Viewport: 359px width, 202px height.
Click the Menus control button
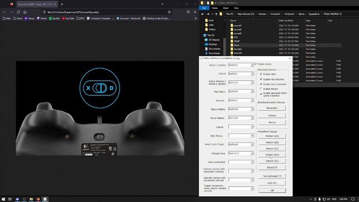pos(272,122)
